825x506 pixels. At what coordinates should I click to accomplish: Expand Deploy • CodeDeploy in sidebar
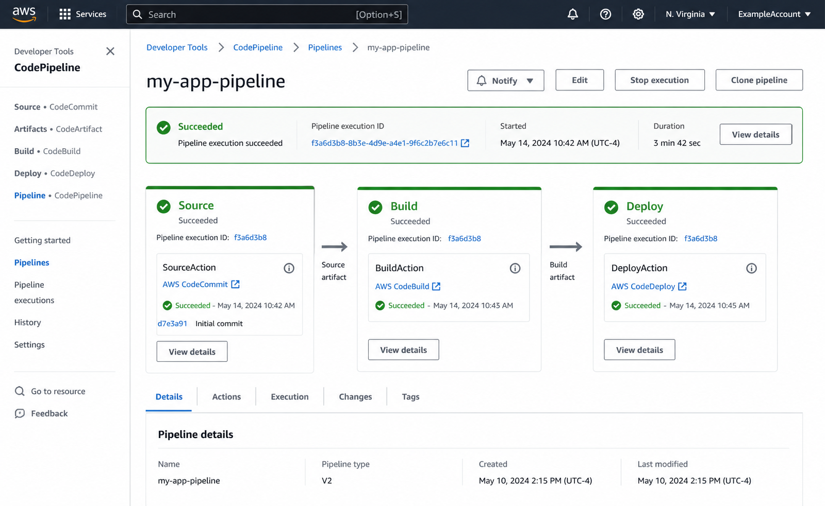pos(55,173)
